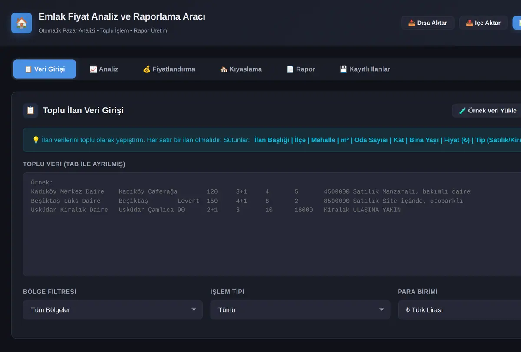Select the Kıyaslama tab
This screenshot has width=521, height=352.
click(x=241, y=69)
